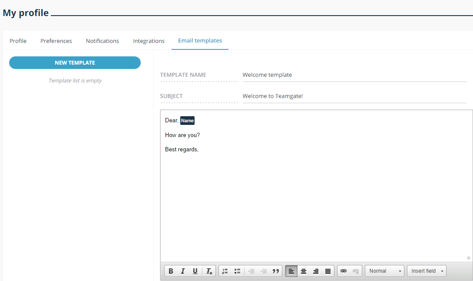Click the TEMPLATE NAME label
The height and width of the screenshot is (281, 473).
pos(183,75)
